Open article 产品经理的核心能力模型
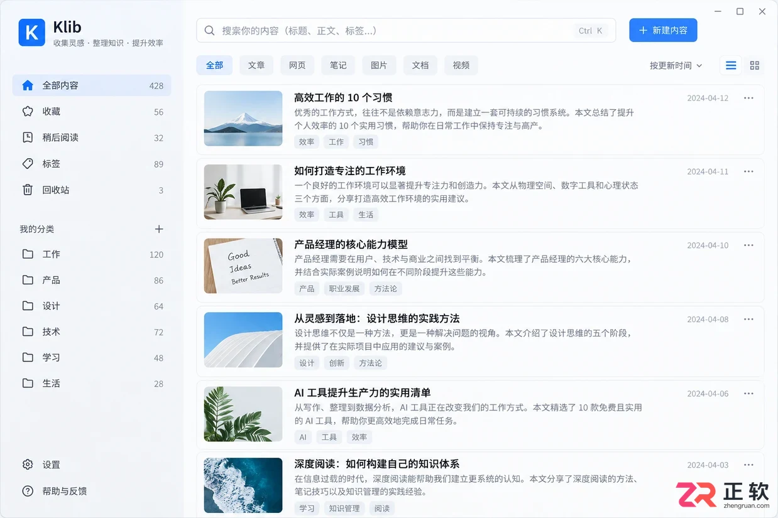This screenshot has width=778, height=518. (351, 244)
